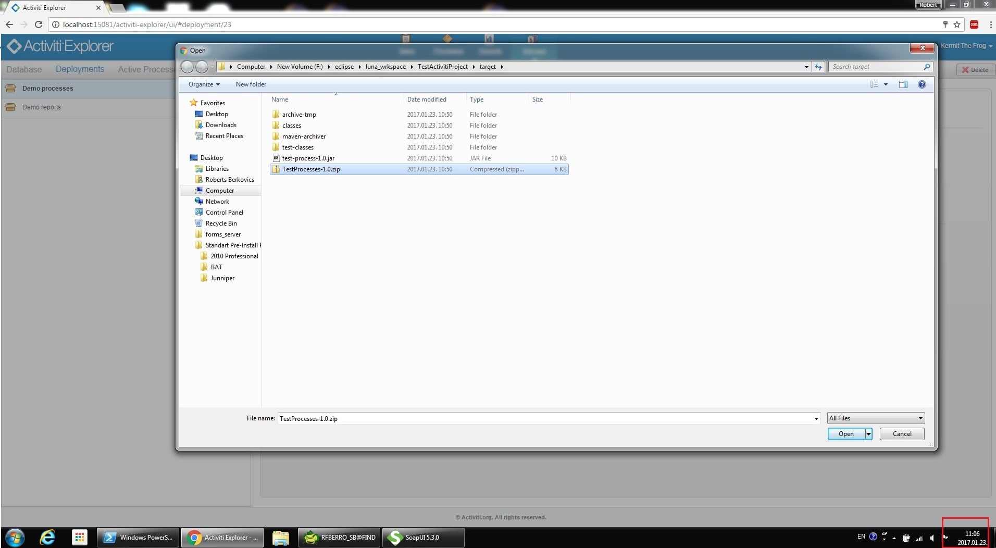
Task: Click the Delete deployment button
Action: (x=975, y=70)
